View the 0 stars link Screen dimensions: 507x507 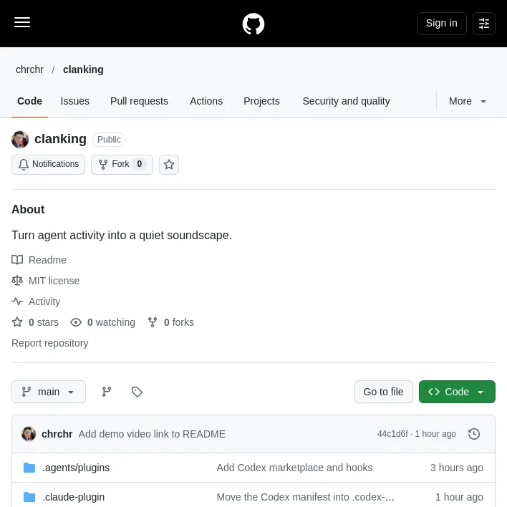tap(44, 322)
